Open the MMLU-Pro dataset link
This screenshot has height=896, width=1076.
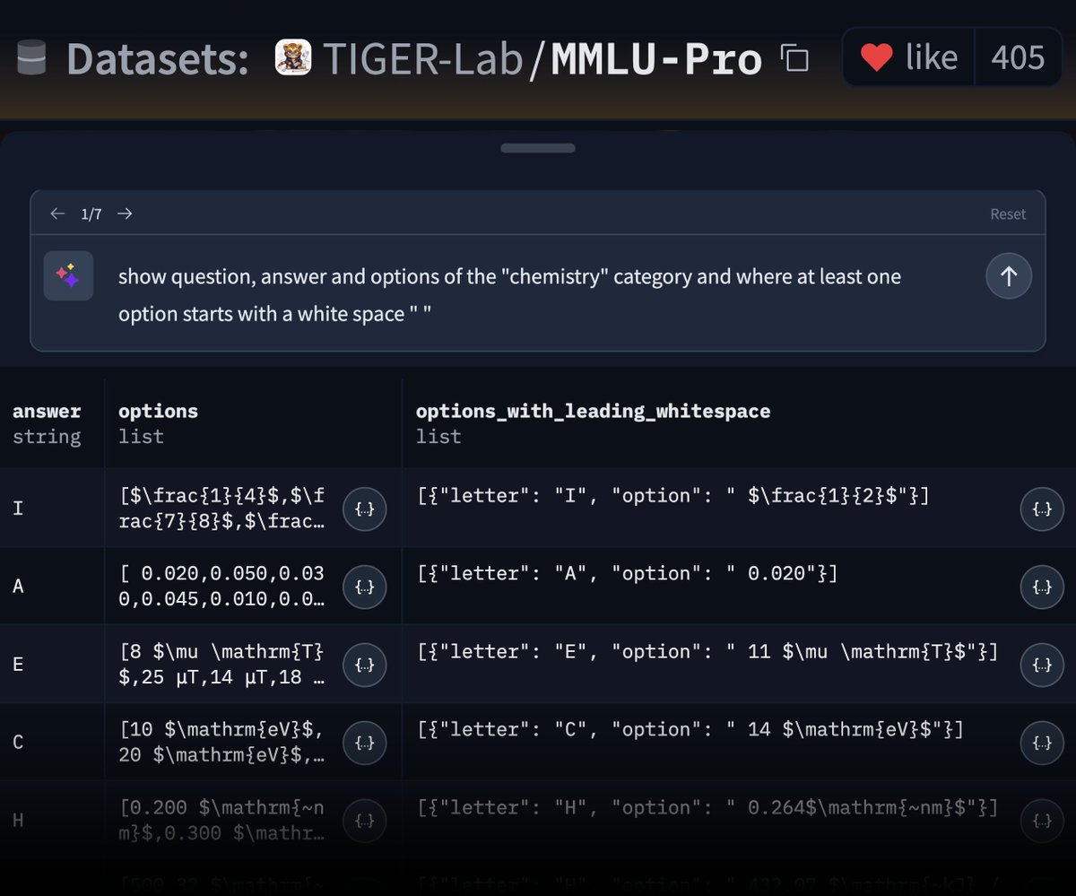pos(656,59)
